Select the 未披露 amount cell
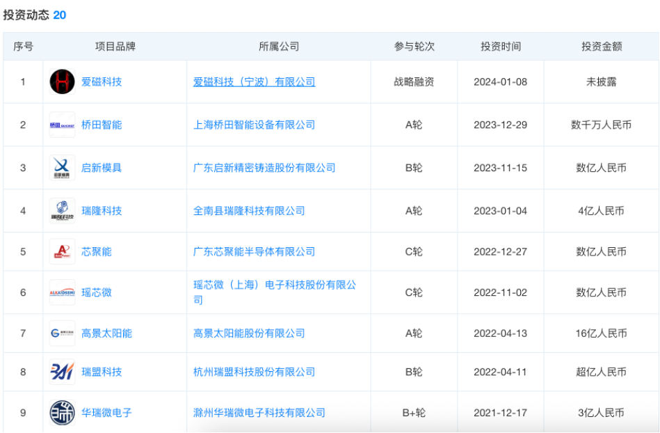This screenshot has width=660, height=433. [x=602, y=81]
